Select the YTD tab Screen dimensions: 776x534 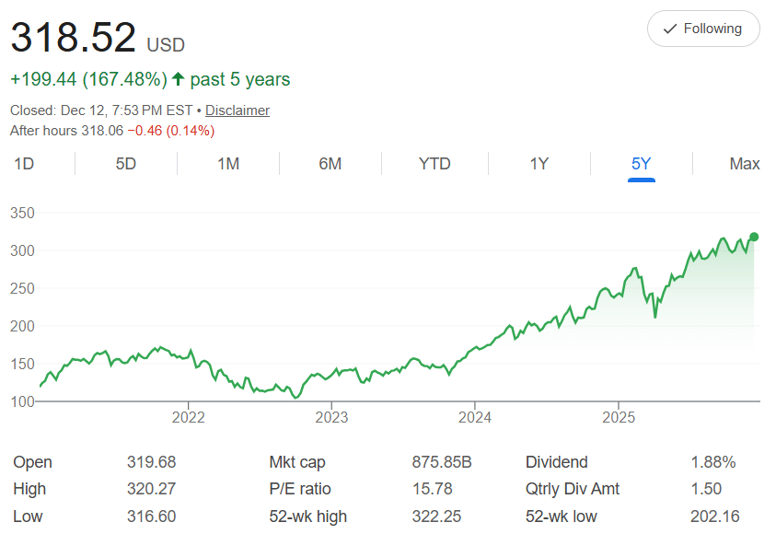434,164
